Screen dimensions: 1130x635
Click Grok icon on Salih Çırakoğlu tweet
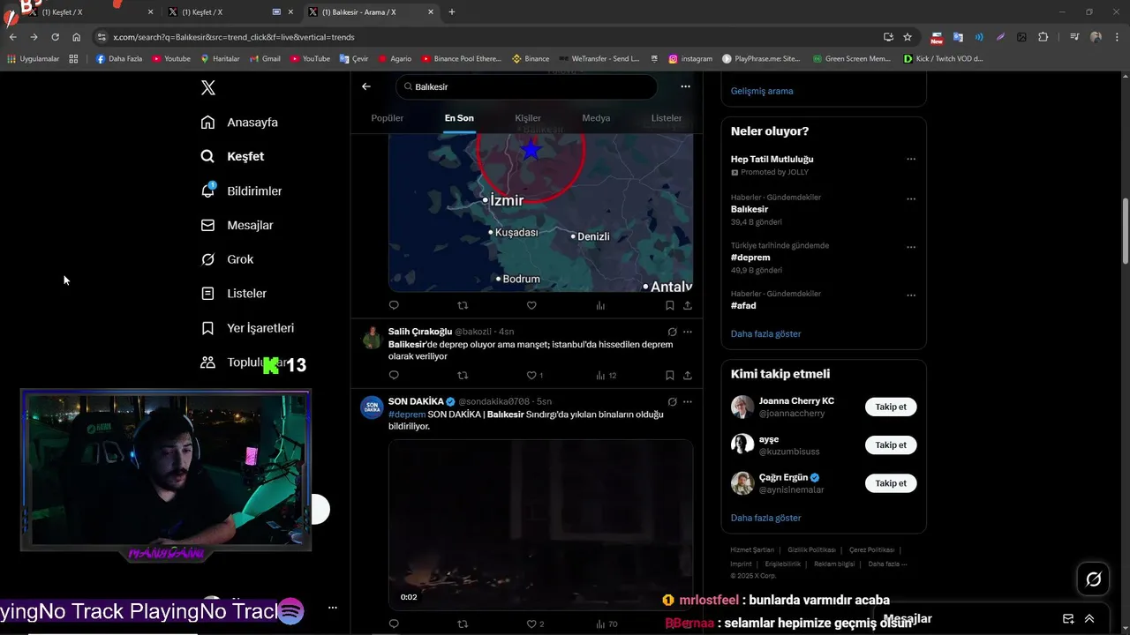[x=672, y=332]
